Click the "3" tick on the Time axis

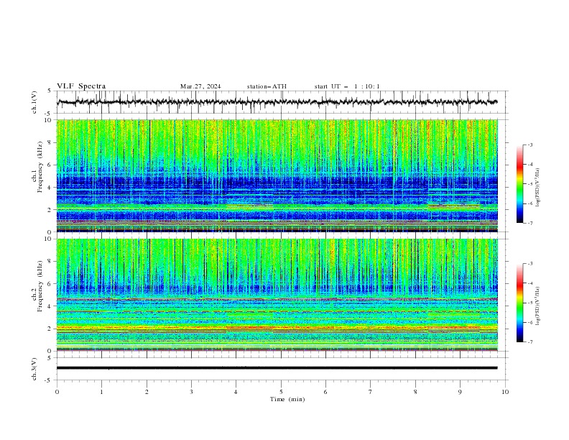point(191,392)
